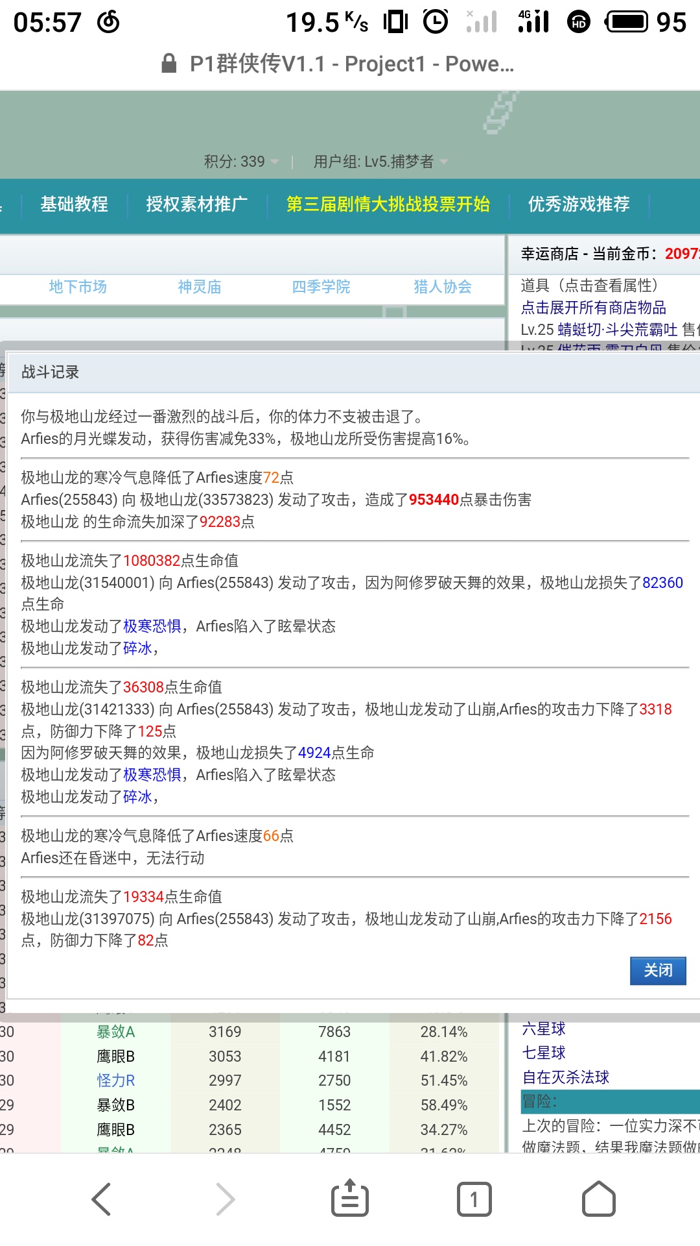
Task: Click 点击展开所有商店物品 link
Action: 594,308
